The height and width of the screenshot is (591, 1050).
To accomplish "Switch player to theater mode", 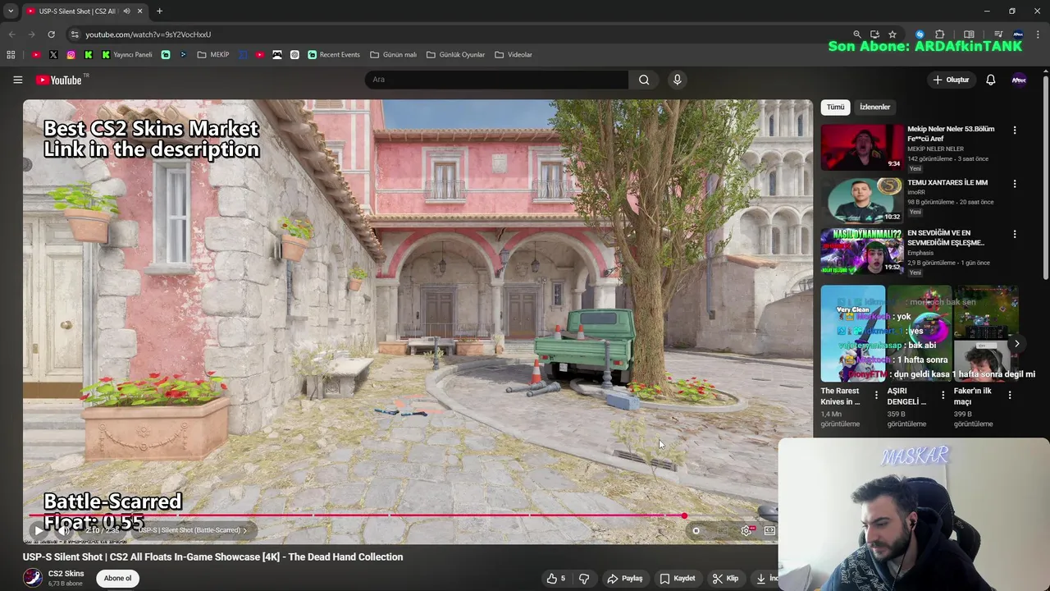I will (x=769, y=530).
